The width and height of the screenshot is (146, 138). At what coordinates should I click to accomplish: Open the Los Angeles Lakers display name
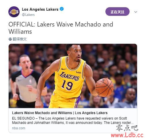pyautogui.click(x=40, y=10)
